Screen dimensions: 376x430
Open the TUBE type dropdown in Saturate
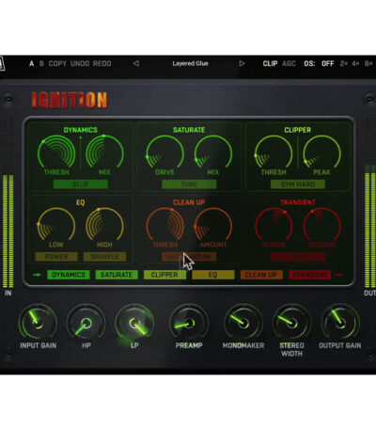coord(189,184)
